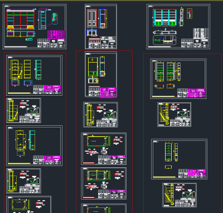This screenshot has width=223, height=213.
Task: Click the cyan rounded detail callout in top-left sheet
Action: (x=55, y=18)
